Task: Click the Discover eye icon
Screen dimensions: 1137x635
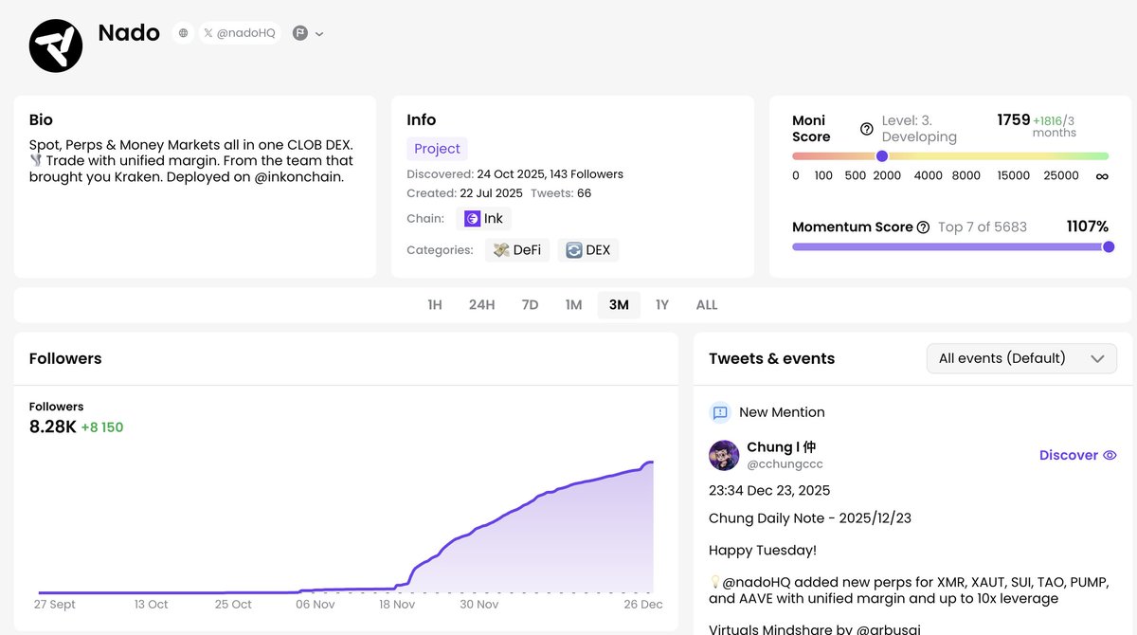Action: pos(1109,455)
